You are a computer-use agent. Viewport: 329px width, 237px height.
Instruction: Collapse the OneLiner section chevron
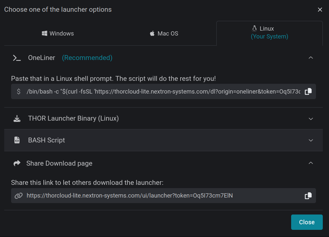311,58
